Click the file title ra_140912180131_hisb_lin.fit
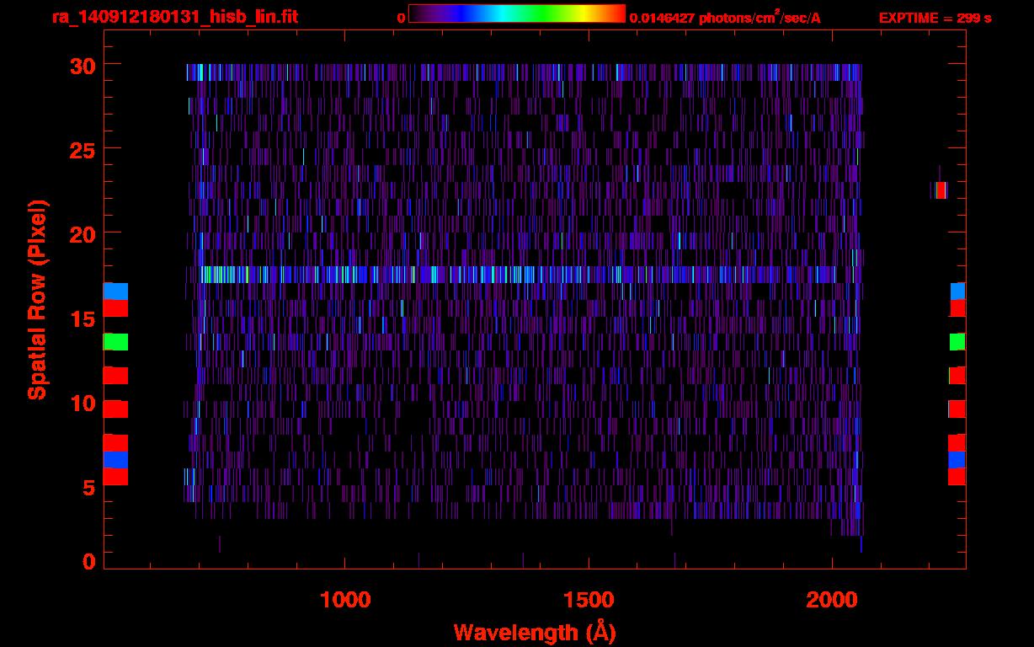 pos(174,17)
